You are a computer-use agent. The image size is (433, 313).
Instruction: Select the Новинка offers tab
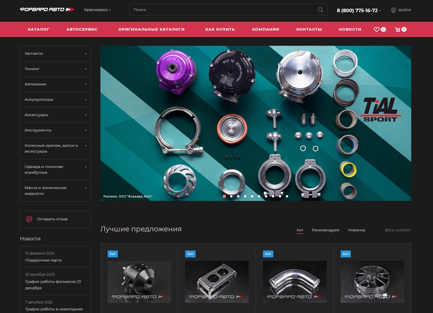click(x=356, y=230)
